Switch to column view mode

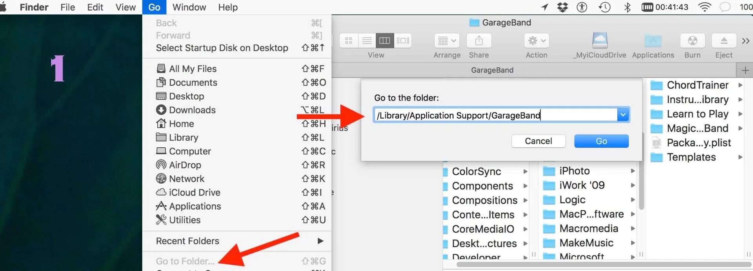coord(384,40)
